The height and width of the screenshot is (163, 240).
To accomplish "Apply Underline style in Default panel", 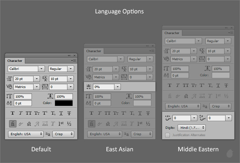I will (61, 113).
